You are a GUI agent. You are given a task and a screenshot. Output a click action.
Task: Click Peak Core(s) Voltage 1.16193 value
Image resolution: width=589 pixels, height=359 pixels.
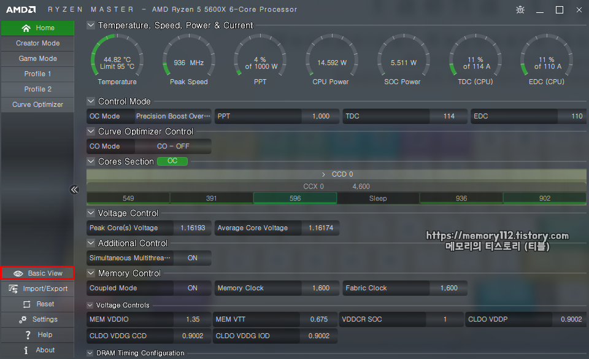192,228
